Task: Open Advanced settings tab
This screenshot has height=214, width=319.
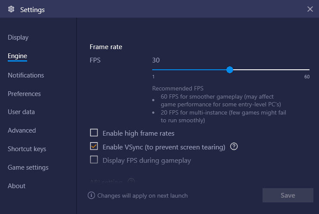Action: point(22,130)
